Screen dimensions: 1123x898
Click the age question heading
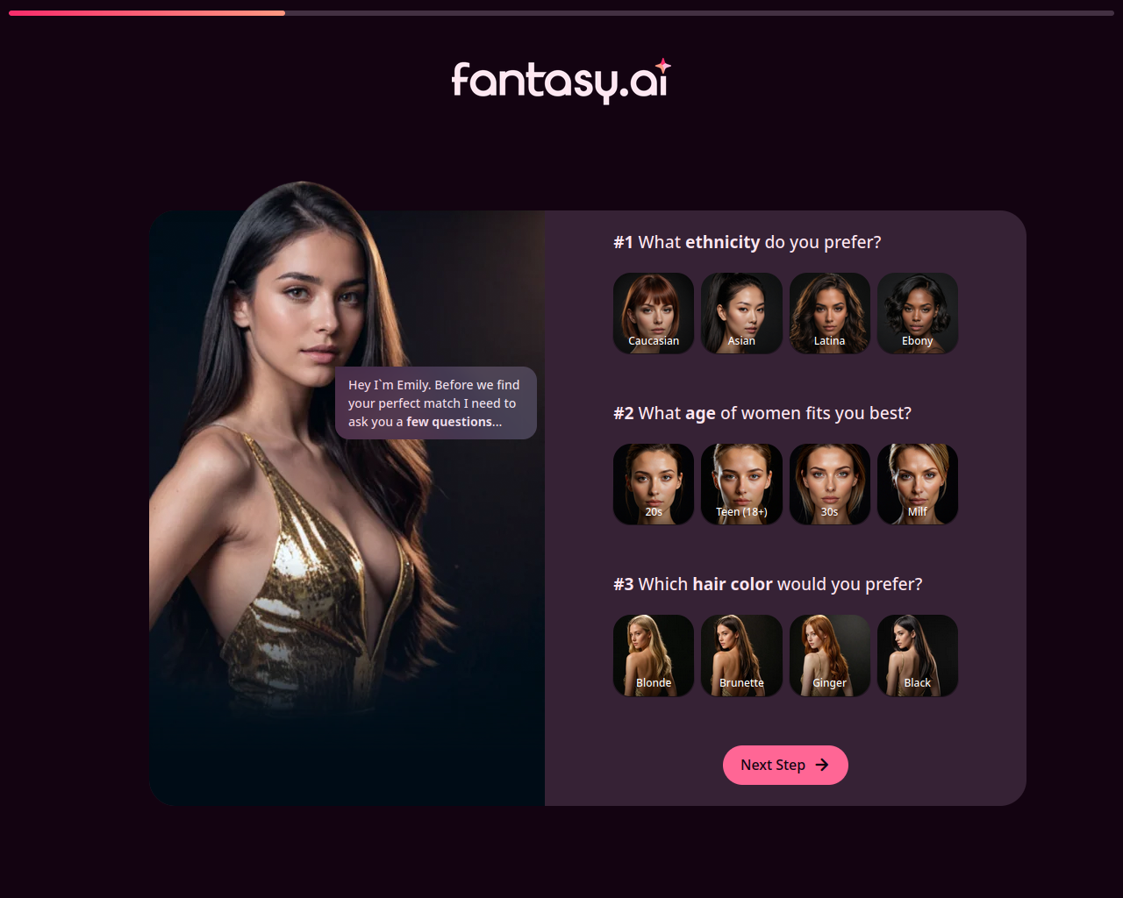pos(762,413)
